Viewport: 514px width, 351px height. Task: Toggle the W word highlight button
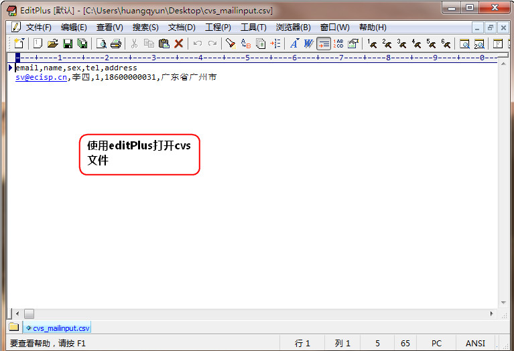click(308, 44)
